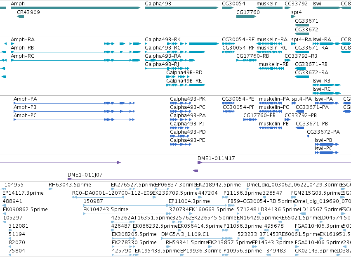This screenshot has height=257, width=351.
Task: Click protein CG33792-PB label
Action: point(301,116)
